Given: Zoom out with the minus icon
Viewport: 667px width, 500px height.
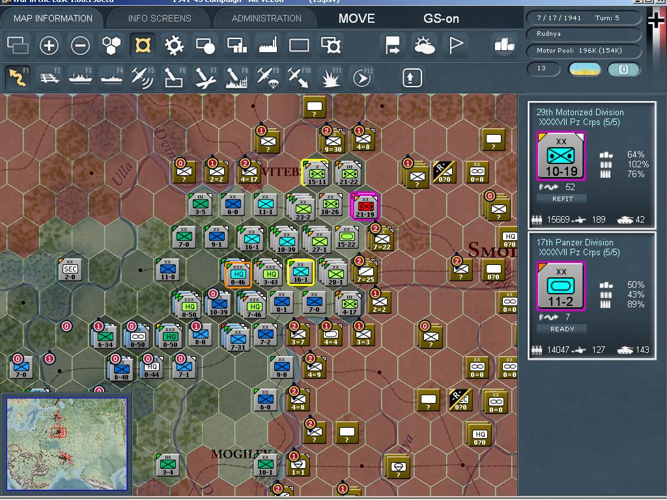Looking at the screenshot, I should coord(80,46).
